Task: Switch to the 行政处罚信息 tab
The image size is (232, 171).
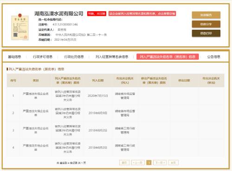Action: 74,57
